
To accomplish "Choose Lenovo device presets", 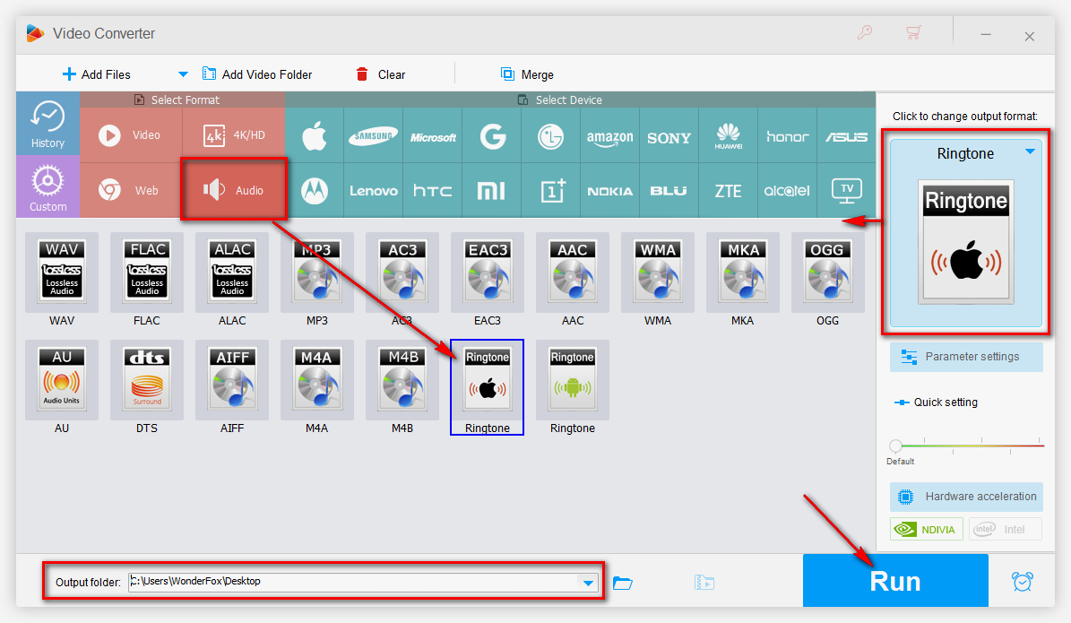I will pos(374,191).
